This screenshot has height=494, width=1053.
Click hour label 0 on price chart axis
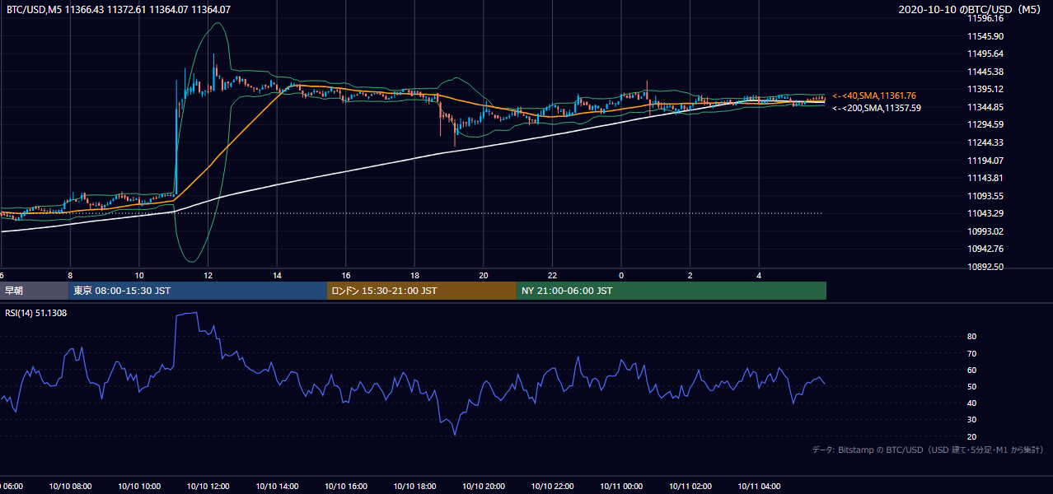[x=621, y=275]
